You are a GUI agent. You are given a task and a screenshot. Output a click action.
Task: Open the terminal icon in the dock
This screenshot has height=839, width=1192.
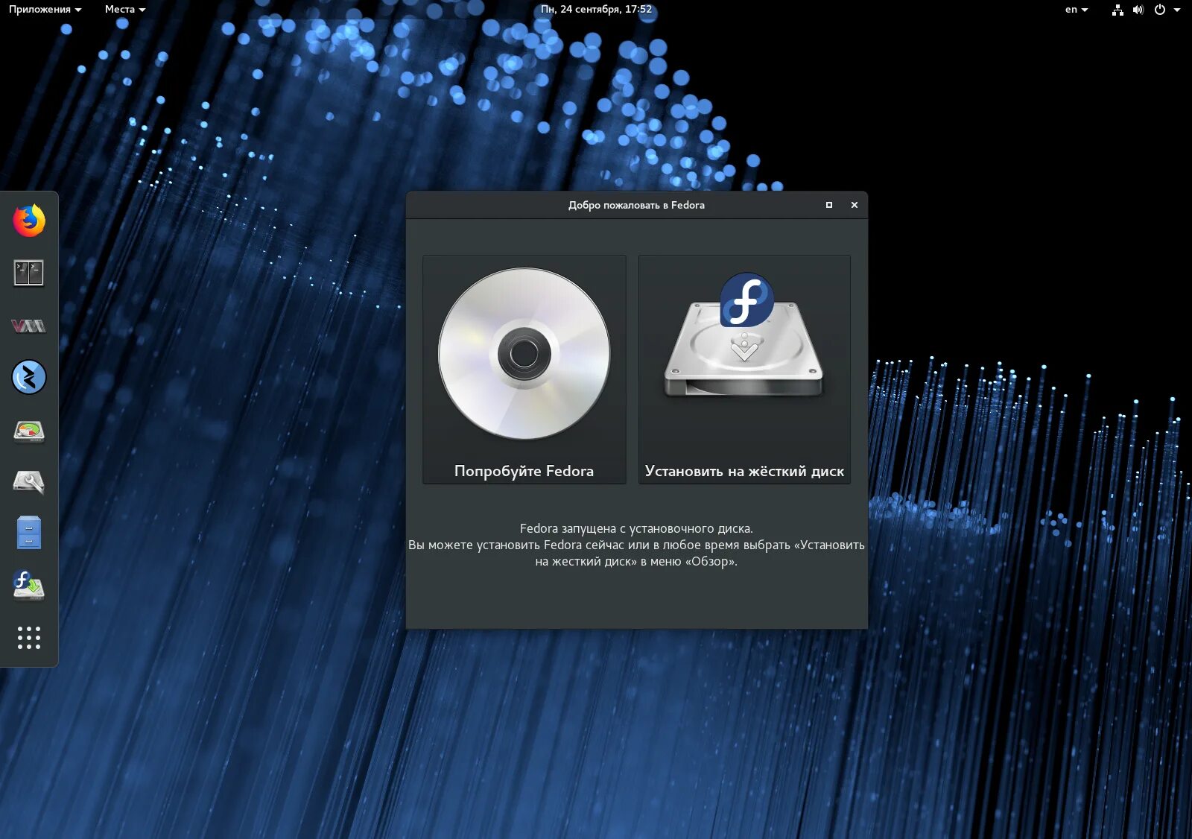click(29, 273)
